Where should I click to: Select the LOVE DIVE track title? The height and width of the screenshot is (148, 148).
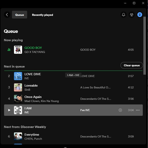point(33,74)
